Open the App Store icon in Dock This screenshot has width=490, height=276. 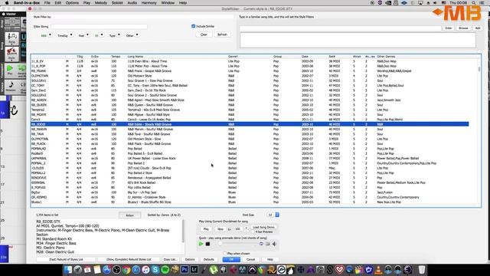tap(106, 269)
